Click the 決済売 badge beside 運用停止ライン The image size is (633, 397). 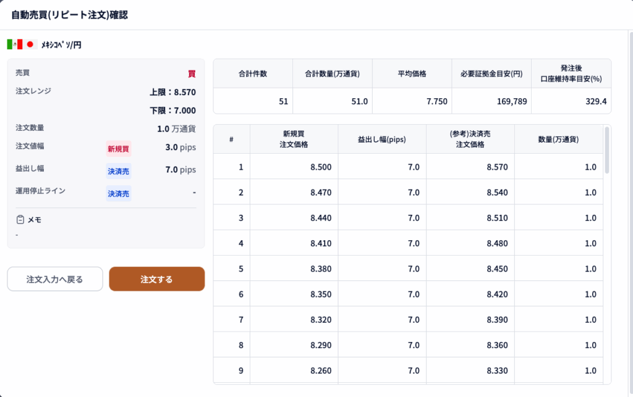tap(118, 193)
